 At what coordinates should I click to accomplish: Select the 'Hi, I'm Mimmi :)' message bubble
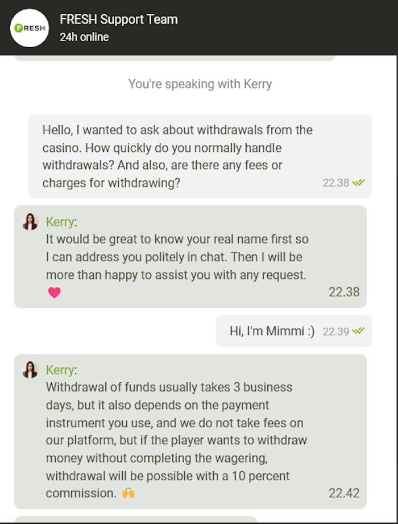[x=272, y=331]
